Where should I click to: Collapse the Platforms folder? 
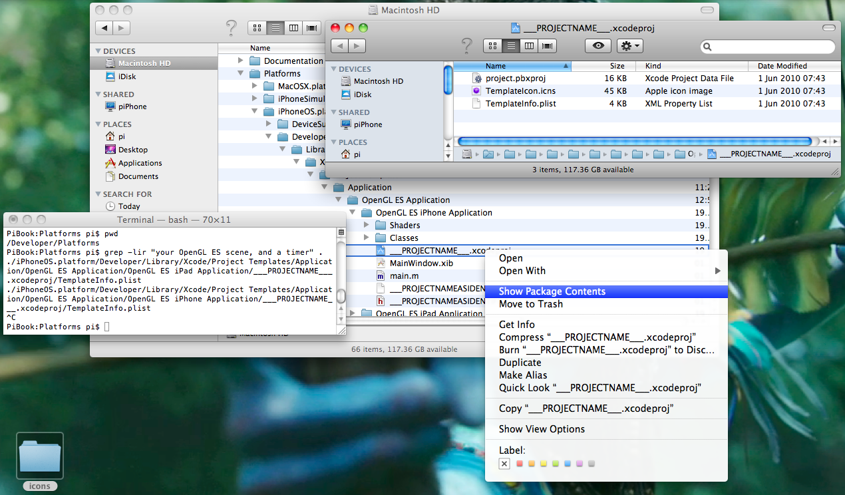coord(241,73)
